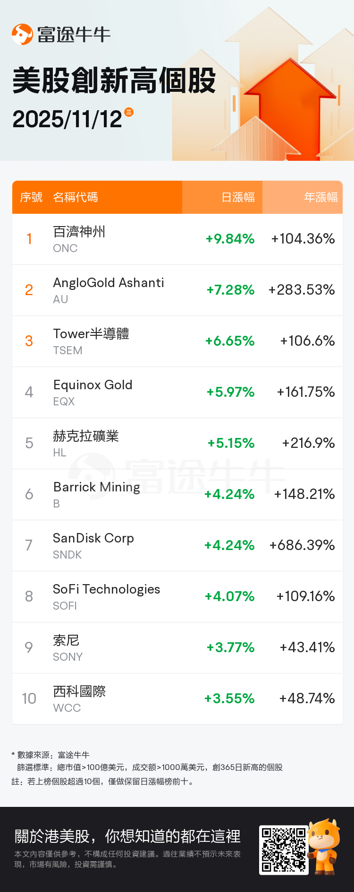This screenshot has height=892, width=354.
Task: Click the 日漲幅 column header
Action: [x=238, y=197]
